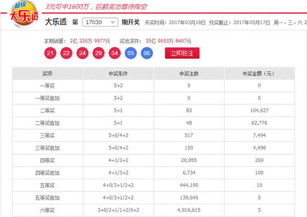Click red ball number 29
Screen dimensions: 307x217
98,53
